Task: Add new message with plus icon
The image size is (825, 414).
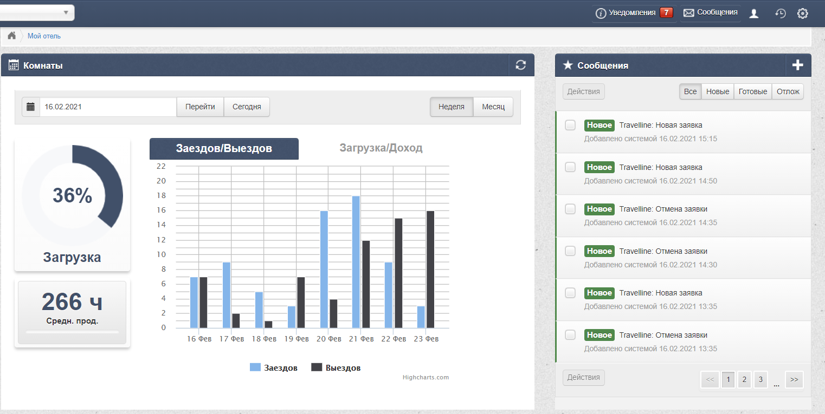Action: coord(798,65)
